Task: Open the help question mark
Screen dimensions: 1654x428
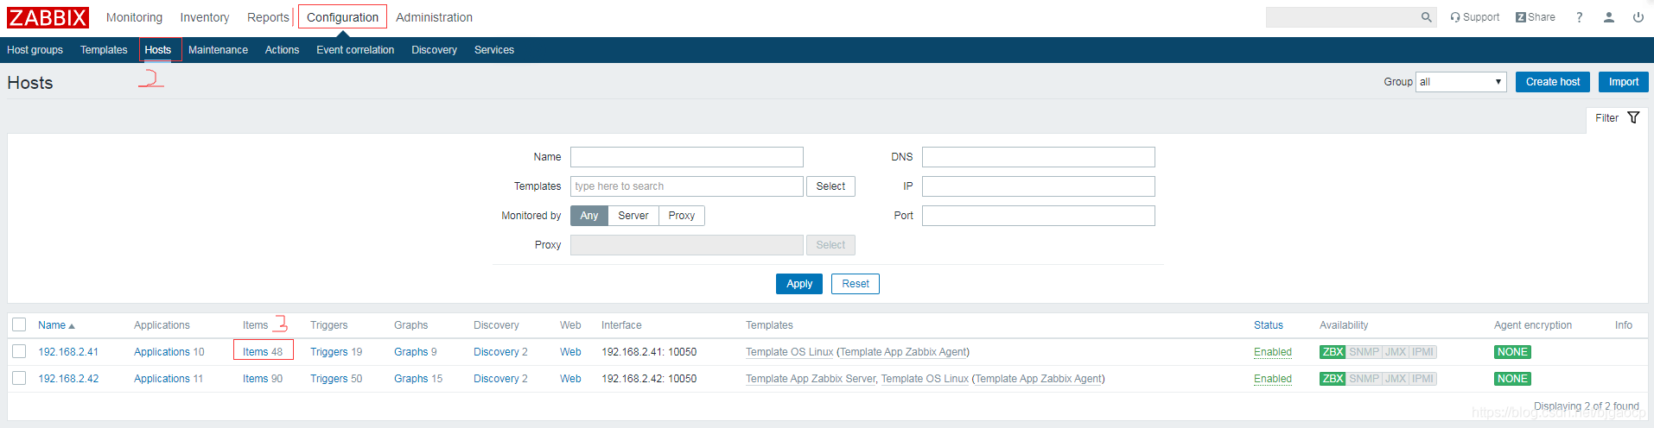Action: 1579,17
